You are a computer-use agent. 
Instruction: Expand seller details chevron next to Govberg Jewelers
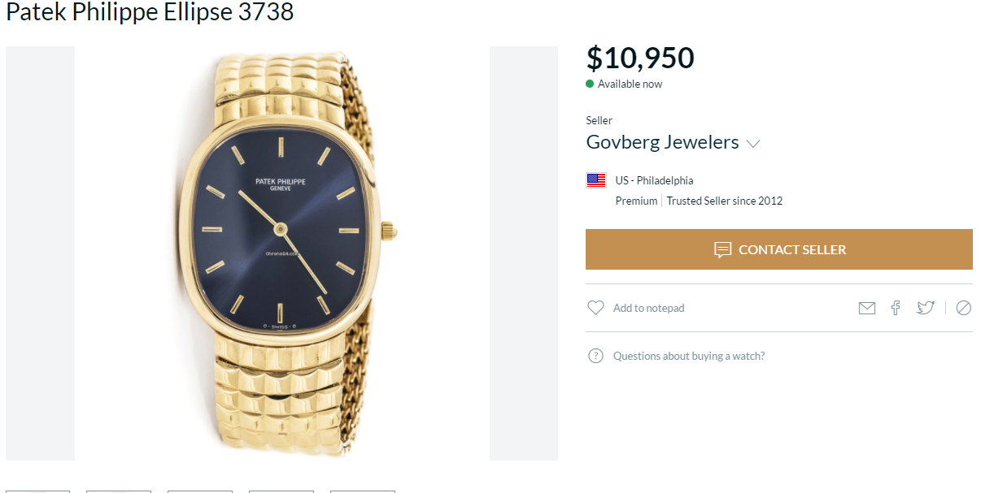tap(753, 144)
